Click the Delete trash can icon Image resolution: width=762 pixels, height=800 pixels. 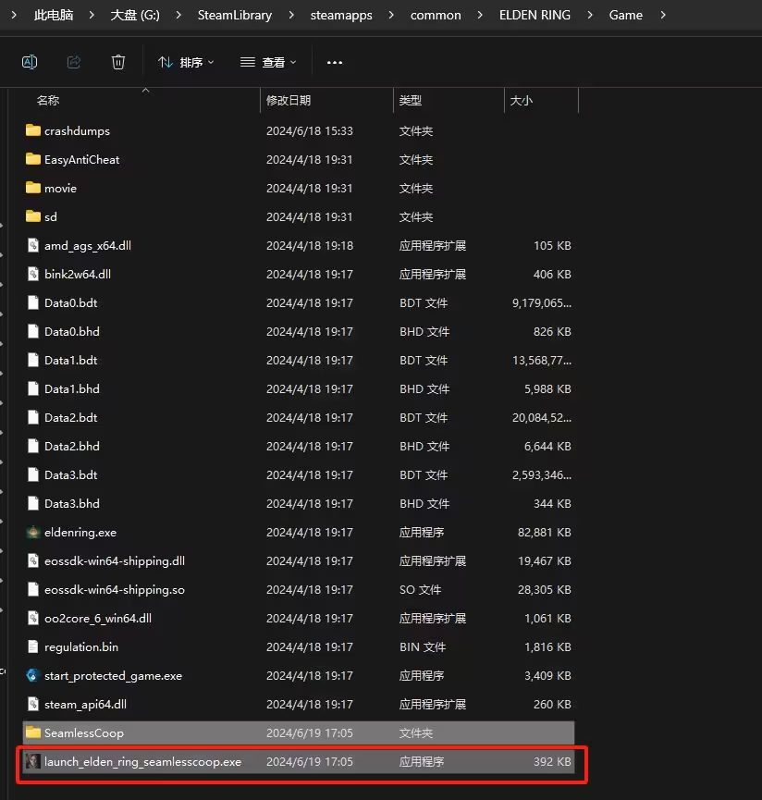pyautogui.click(x=118, y=62)
